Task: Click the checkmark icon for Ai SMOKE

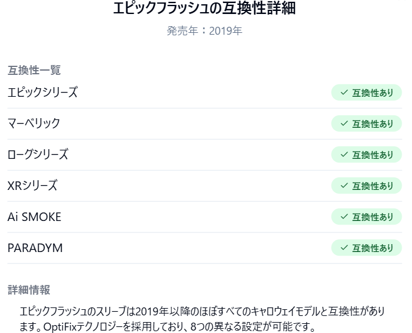Action: click(x=344, y=217)
